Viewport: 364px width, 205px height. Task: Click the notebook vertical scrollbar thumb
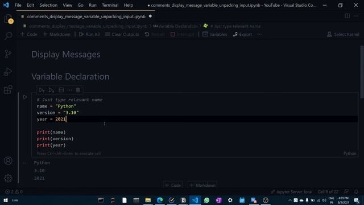(x=362, y=72)
